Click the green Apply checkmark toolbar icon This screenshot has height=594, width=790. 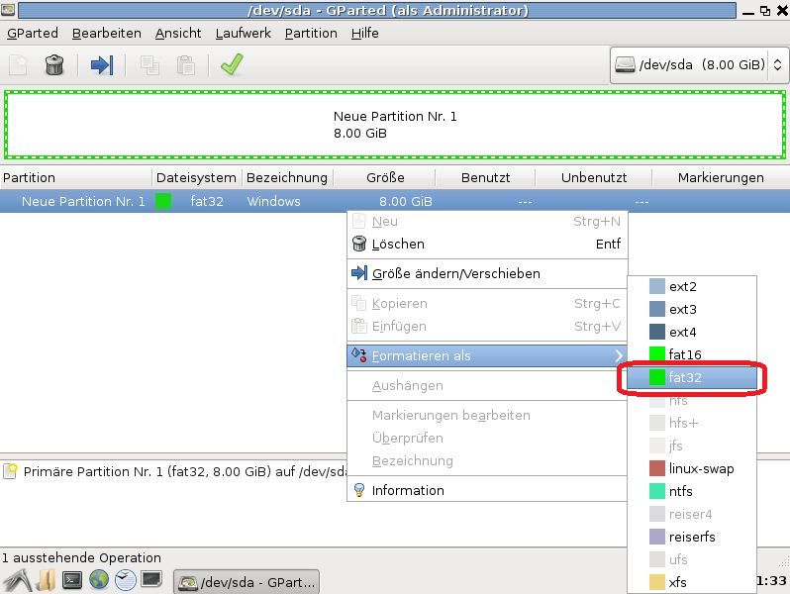click(232, 65)
